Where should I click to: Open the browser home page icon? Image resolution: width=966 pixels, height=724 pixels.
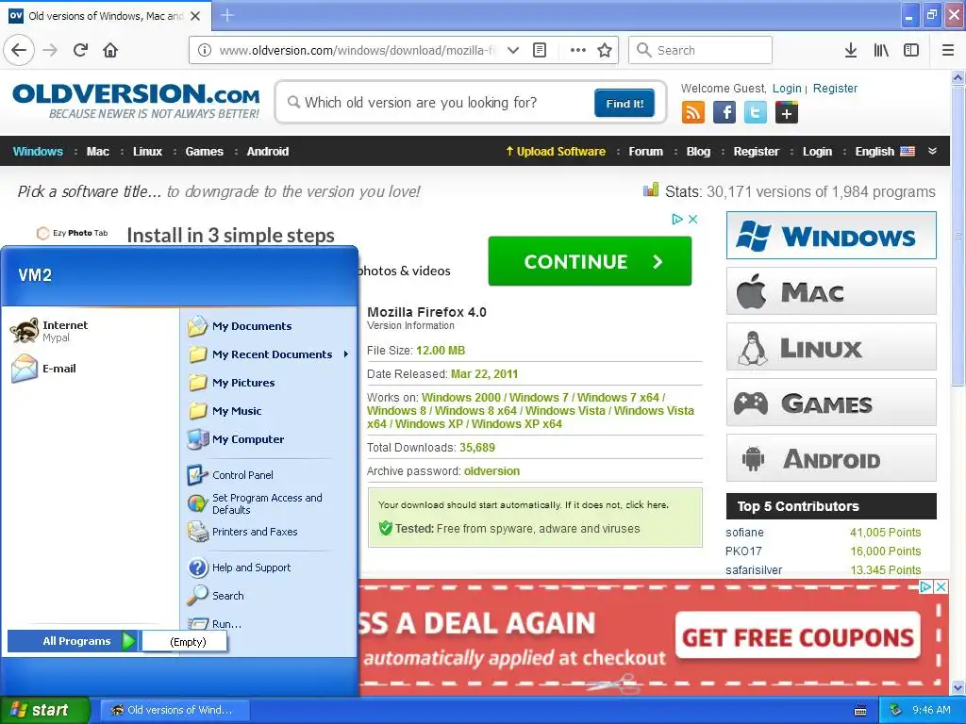pos(110,50)
